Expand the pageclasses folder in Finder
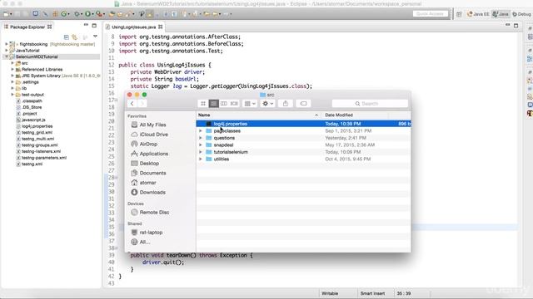 click(201, 131)
